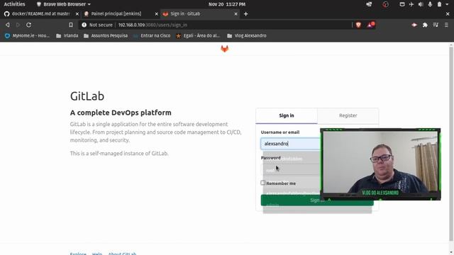The width and height of the screenshot is (454, 255).
Task: Toggle the Remember me checkbox
Action: point(263,183)
